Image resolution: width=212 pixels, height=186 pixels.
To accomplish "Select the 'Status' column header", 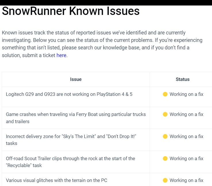I will tap(182, 79).
